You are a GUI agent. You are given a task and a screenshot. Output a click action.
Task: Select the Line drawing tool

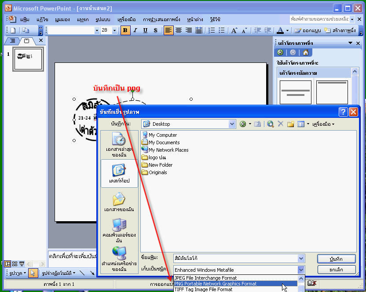(x=82, y=273)
